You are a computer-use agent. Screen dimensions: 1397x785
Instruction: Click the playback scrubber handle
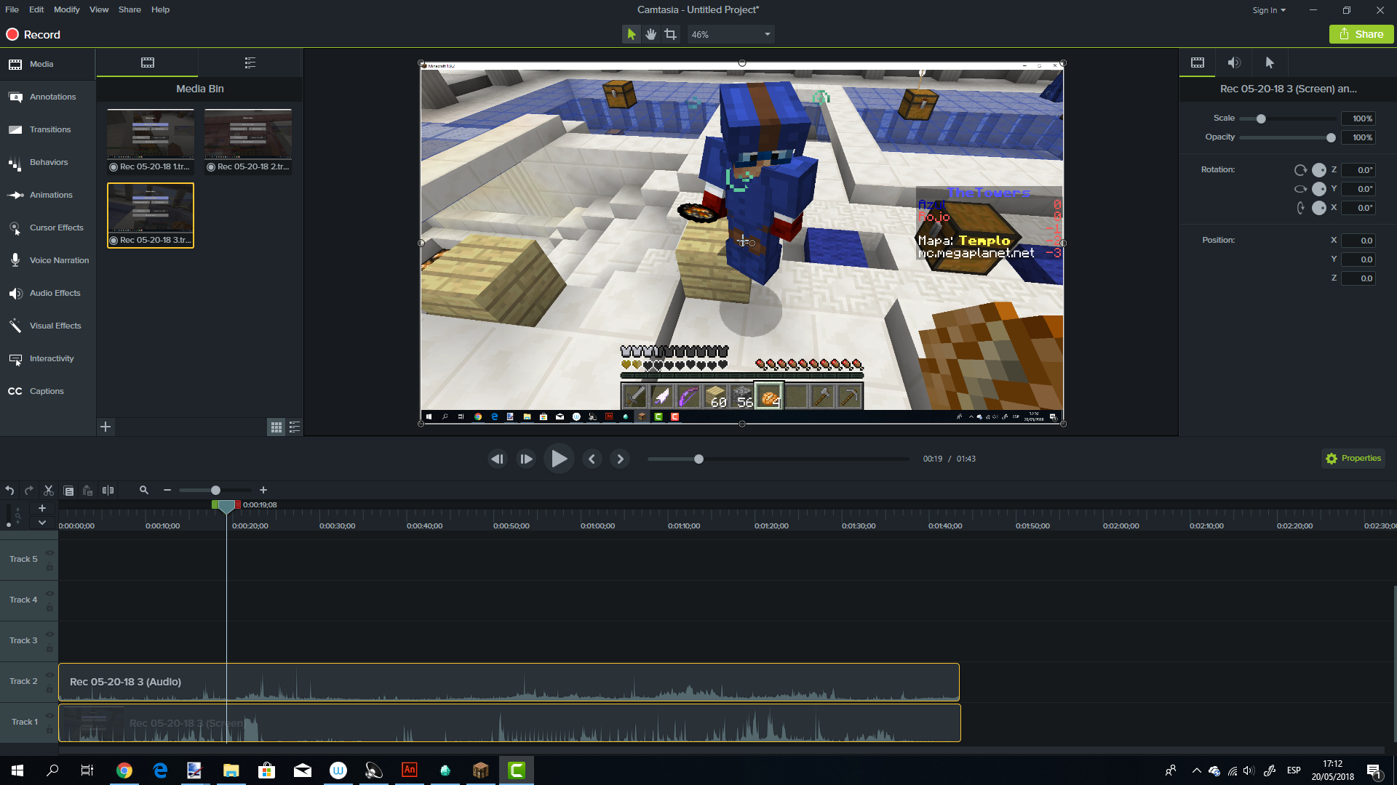(698, 459)
